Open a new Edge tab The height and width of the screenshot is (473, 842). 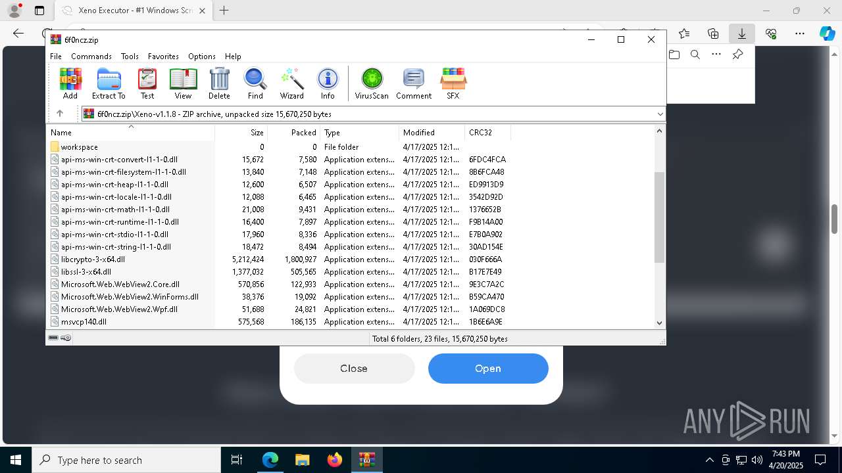[x=224, y=11]
